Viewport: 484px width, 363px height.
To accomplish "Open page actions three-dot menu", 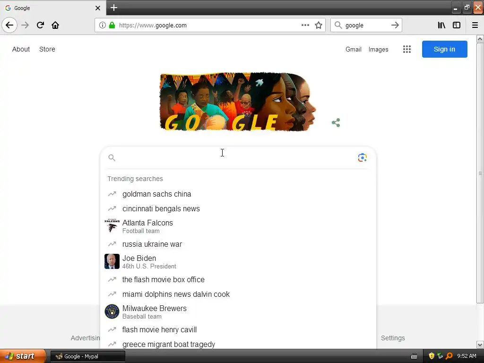I will pos(305,26).
